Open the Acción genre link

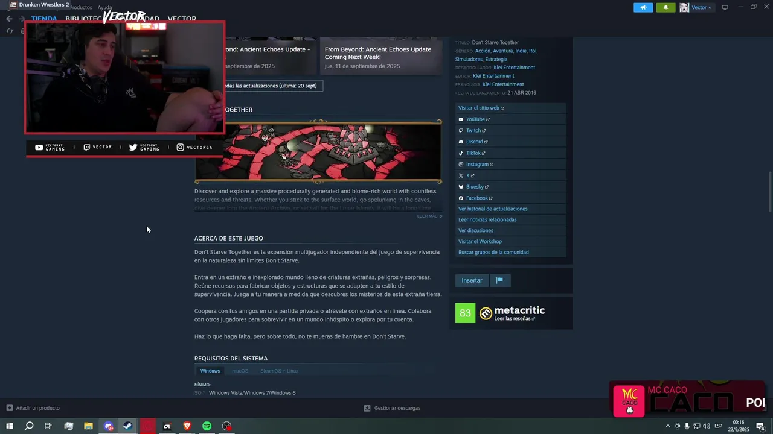coord(483,51)
